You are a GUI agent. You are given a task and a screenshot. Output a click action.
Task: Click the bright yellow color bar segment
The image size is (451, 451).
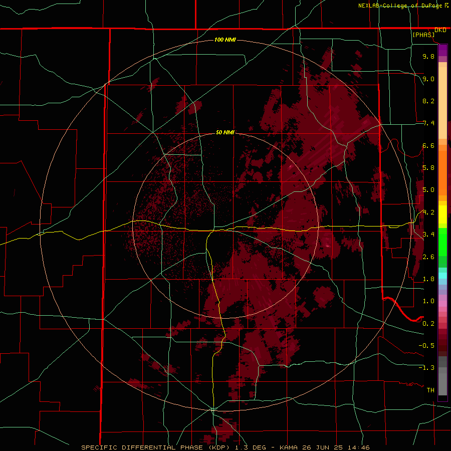(x=442, y=214)
